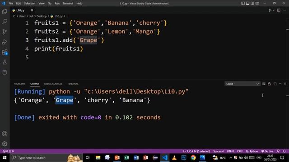Open the Selection menu
The height and width of the screenshot is (162, 289).
[29, 3]
